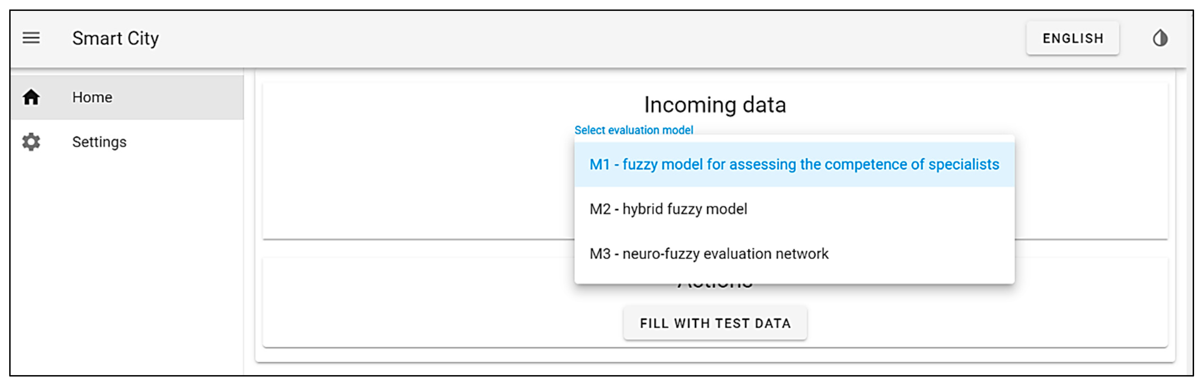Click the Select evaluation model label
Image resolution: width=1203 pixels, height=386 pixels.
click(633, 130)
